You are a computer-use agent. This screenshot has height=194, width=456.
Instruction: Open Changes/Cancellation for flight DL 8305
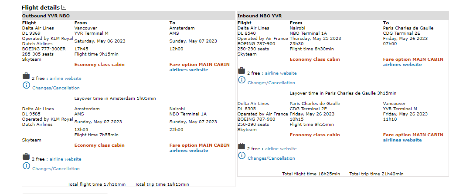(271, 158)
